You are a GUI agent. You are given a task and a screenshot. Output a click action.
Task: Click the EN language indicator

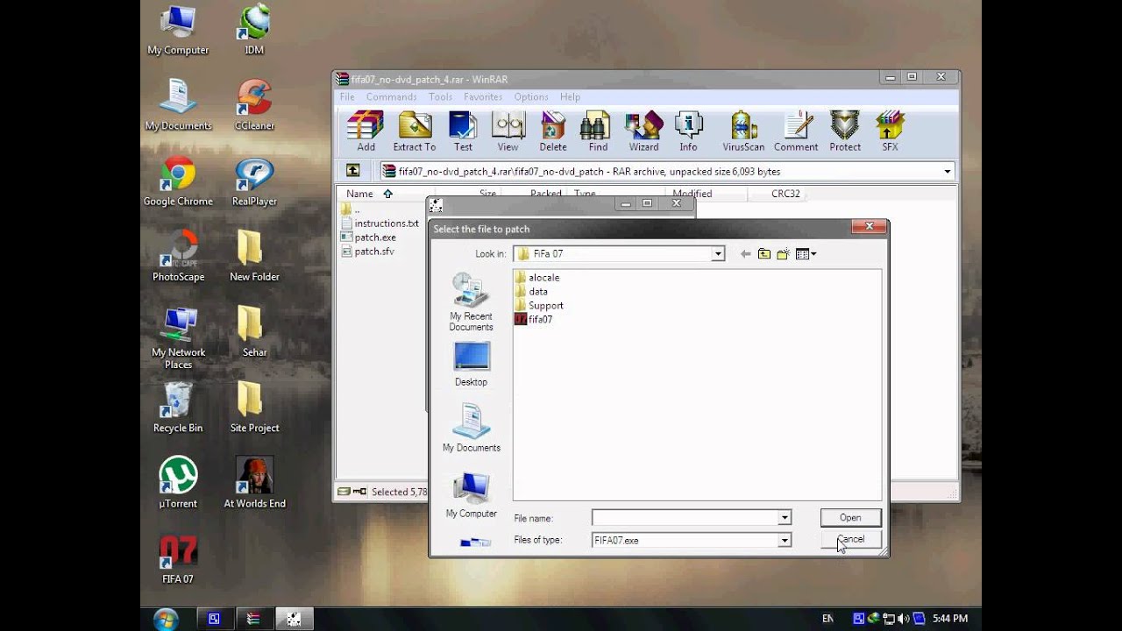(x=827, y=619)
